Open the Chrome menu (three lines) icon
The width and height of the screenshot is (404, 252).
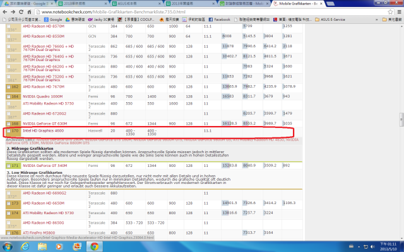coord(399,12)
